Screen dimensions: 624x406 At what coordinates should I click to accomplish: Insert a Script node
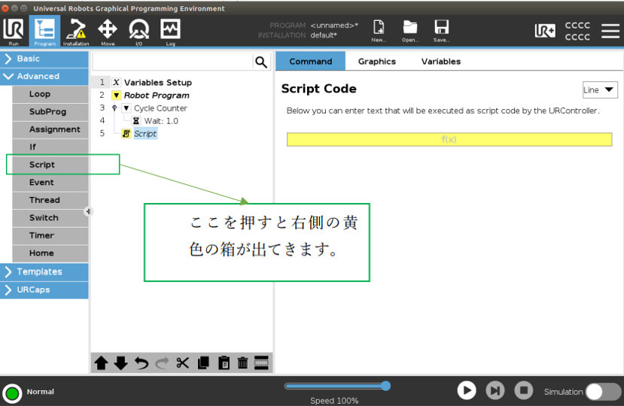[x=50, y=165]
